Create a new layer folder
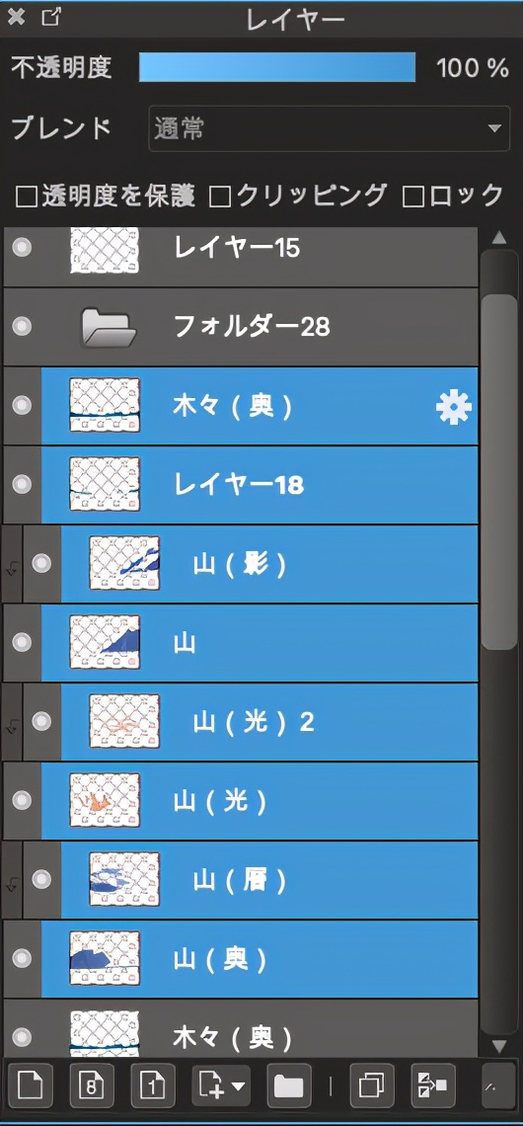 click(x=289, y=1086)
